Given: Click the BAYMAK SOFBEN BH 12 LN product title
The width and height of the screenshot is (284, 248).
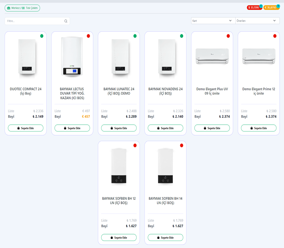Looking at the screenshot, I should point(119,201).
